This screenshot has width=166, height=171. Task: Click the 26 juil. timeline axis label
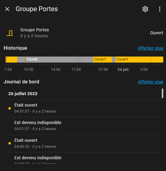coord(123,70)
